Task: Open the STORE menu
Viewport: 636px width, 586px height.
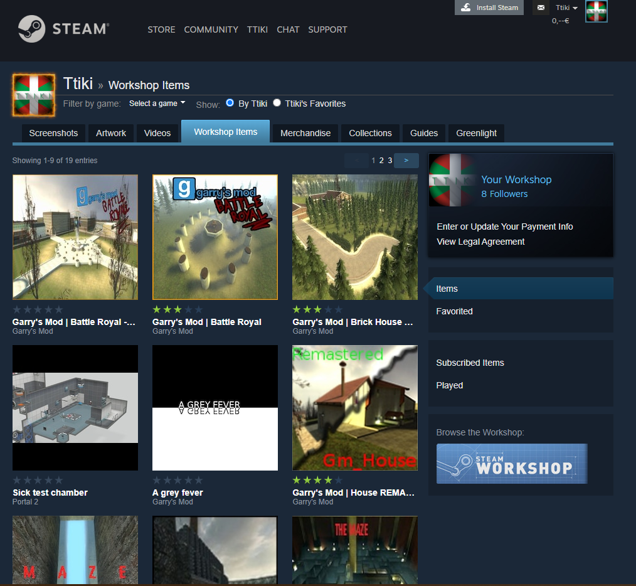Action: [x=161, y=29]
